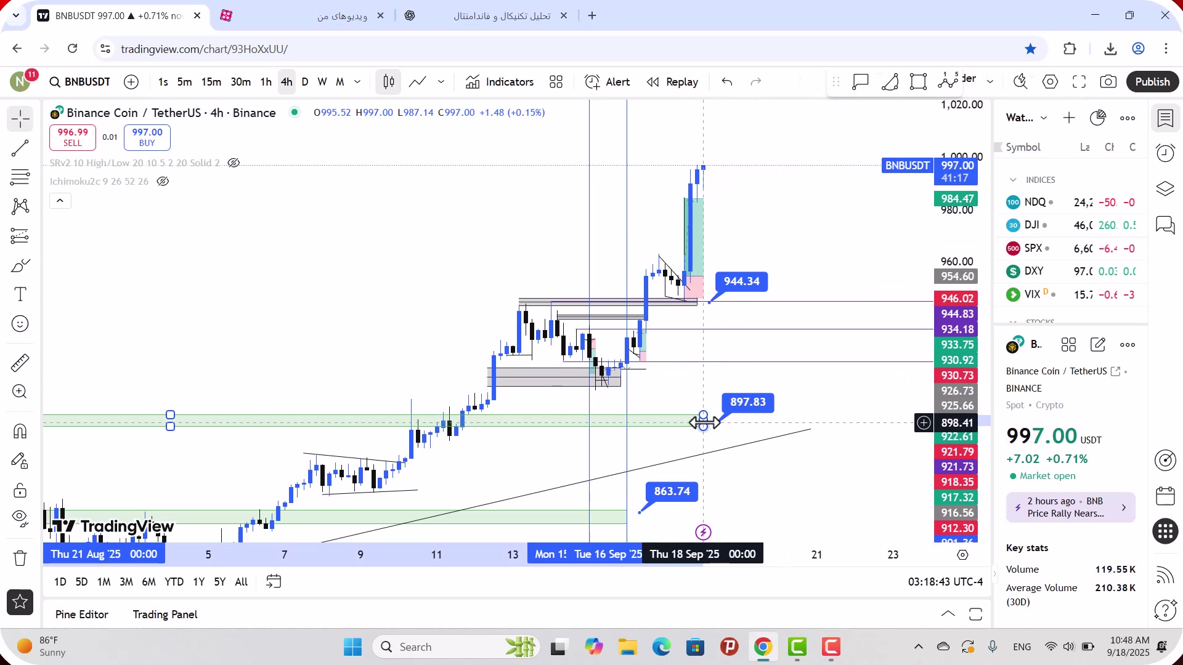Select the brush drawing tool
This screenshot has width=1183, height=665.
tap(20, 265)
